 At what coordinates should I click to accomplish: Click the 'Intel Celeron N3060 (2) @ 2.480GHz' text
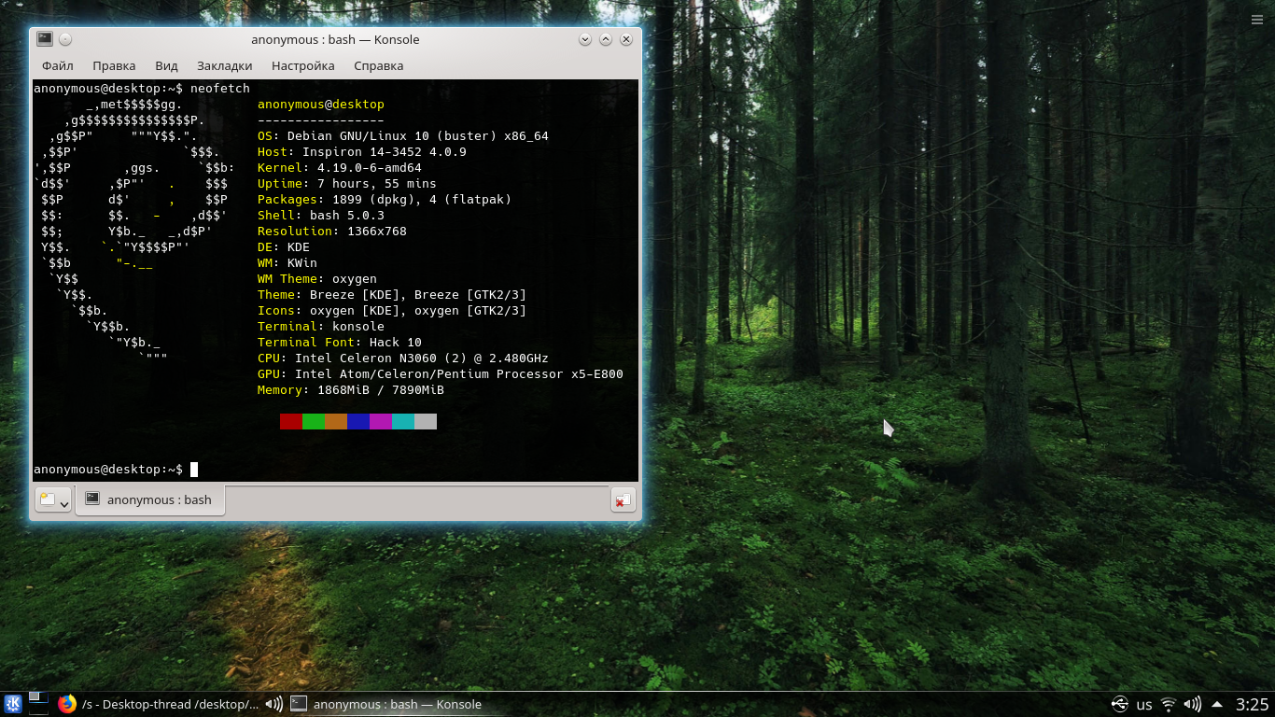click(422, 358)
